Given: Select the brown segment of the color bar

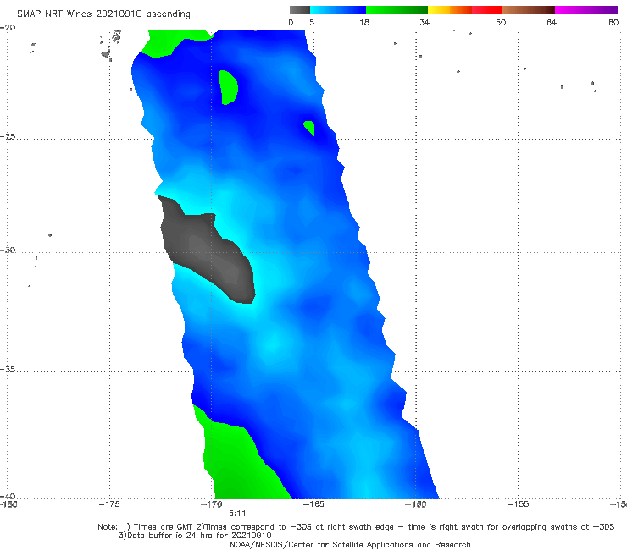Looking at the screenshot, I should coord(528,10).
